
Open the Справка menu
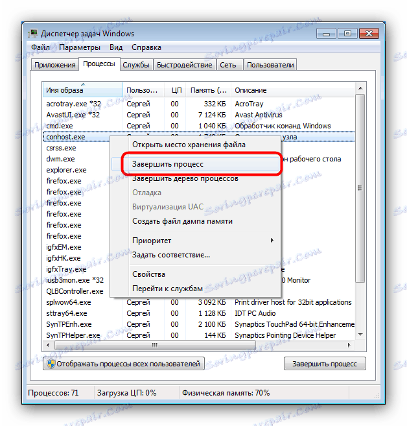click(x=146, y=47)
